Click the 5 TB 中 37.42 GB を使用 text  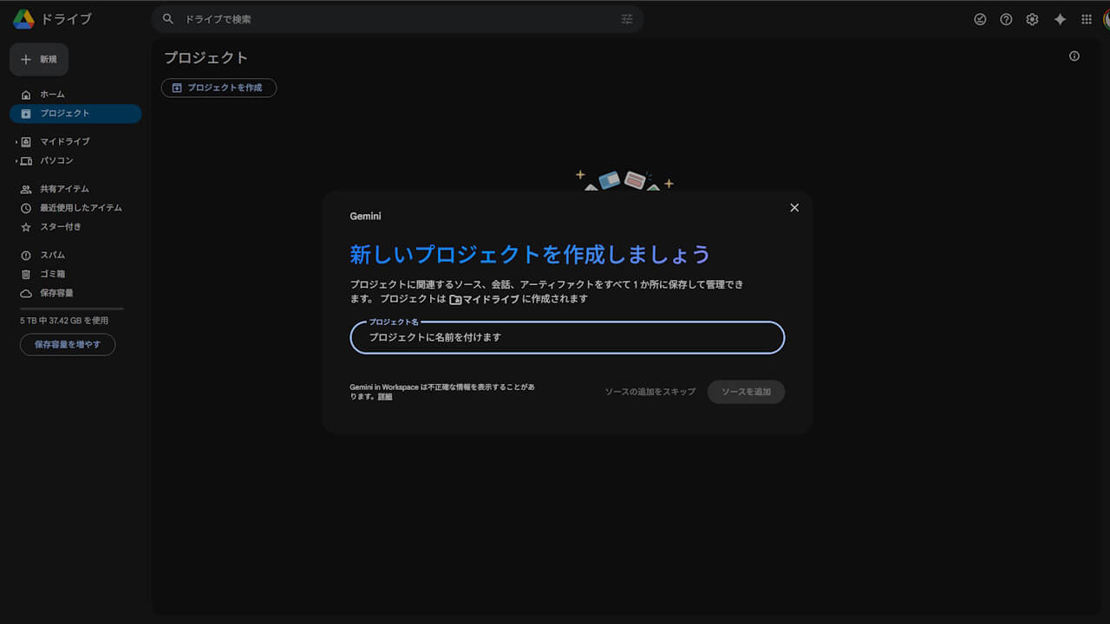point(64,321)
